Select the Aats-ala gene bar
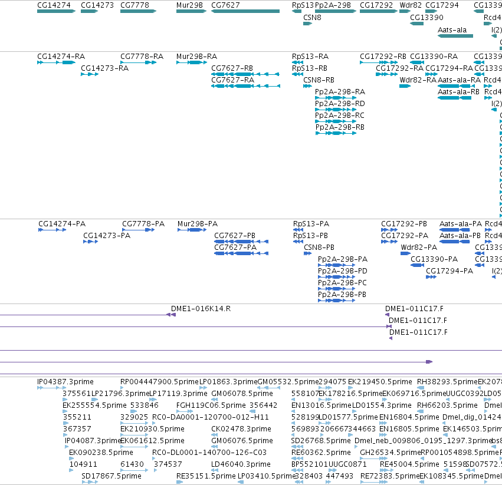This screenshot has width=502, height=485. (455, 36)
